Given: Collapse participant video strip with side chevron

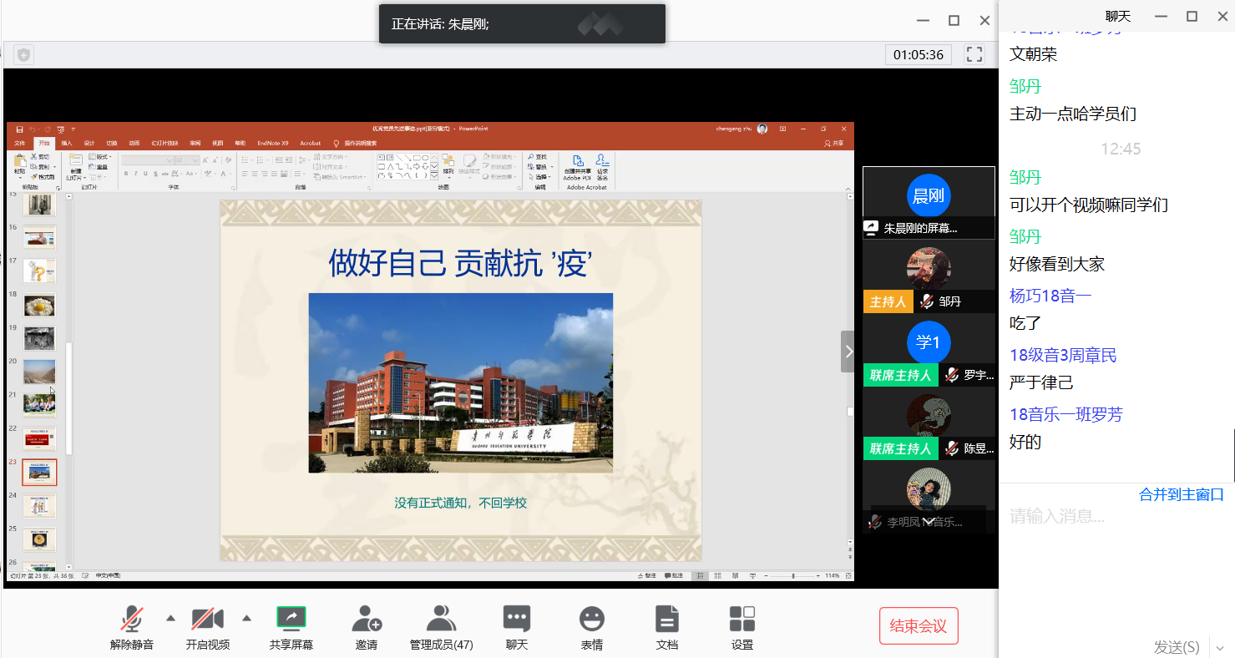Looking at the screenshot, I should [x=848, y=352].
